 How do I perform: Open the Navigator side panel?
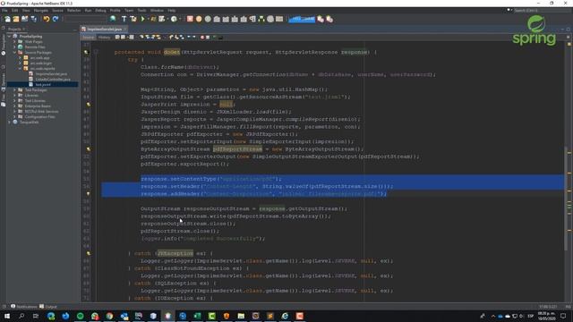pyautogui.click(x=4, y=44)
